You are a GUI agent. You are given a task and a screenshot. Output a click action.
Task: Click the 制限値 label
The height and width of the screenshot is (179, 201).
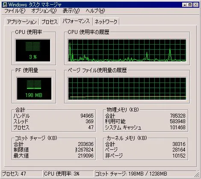coord(21,150)
